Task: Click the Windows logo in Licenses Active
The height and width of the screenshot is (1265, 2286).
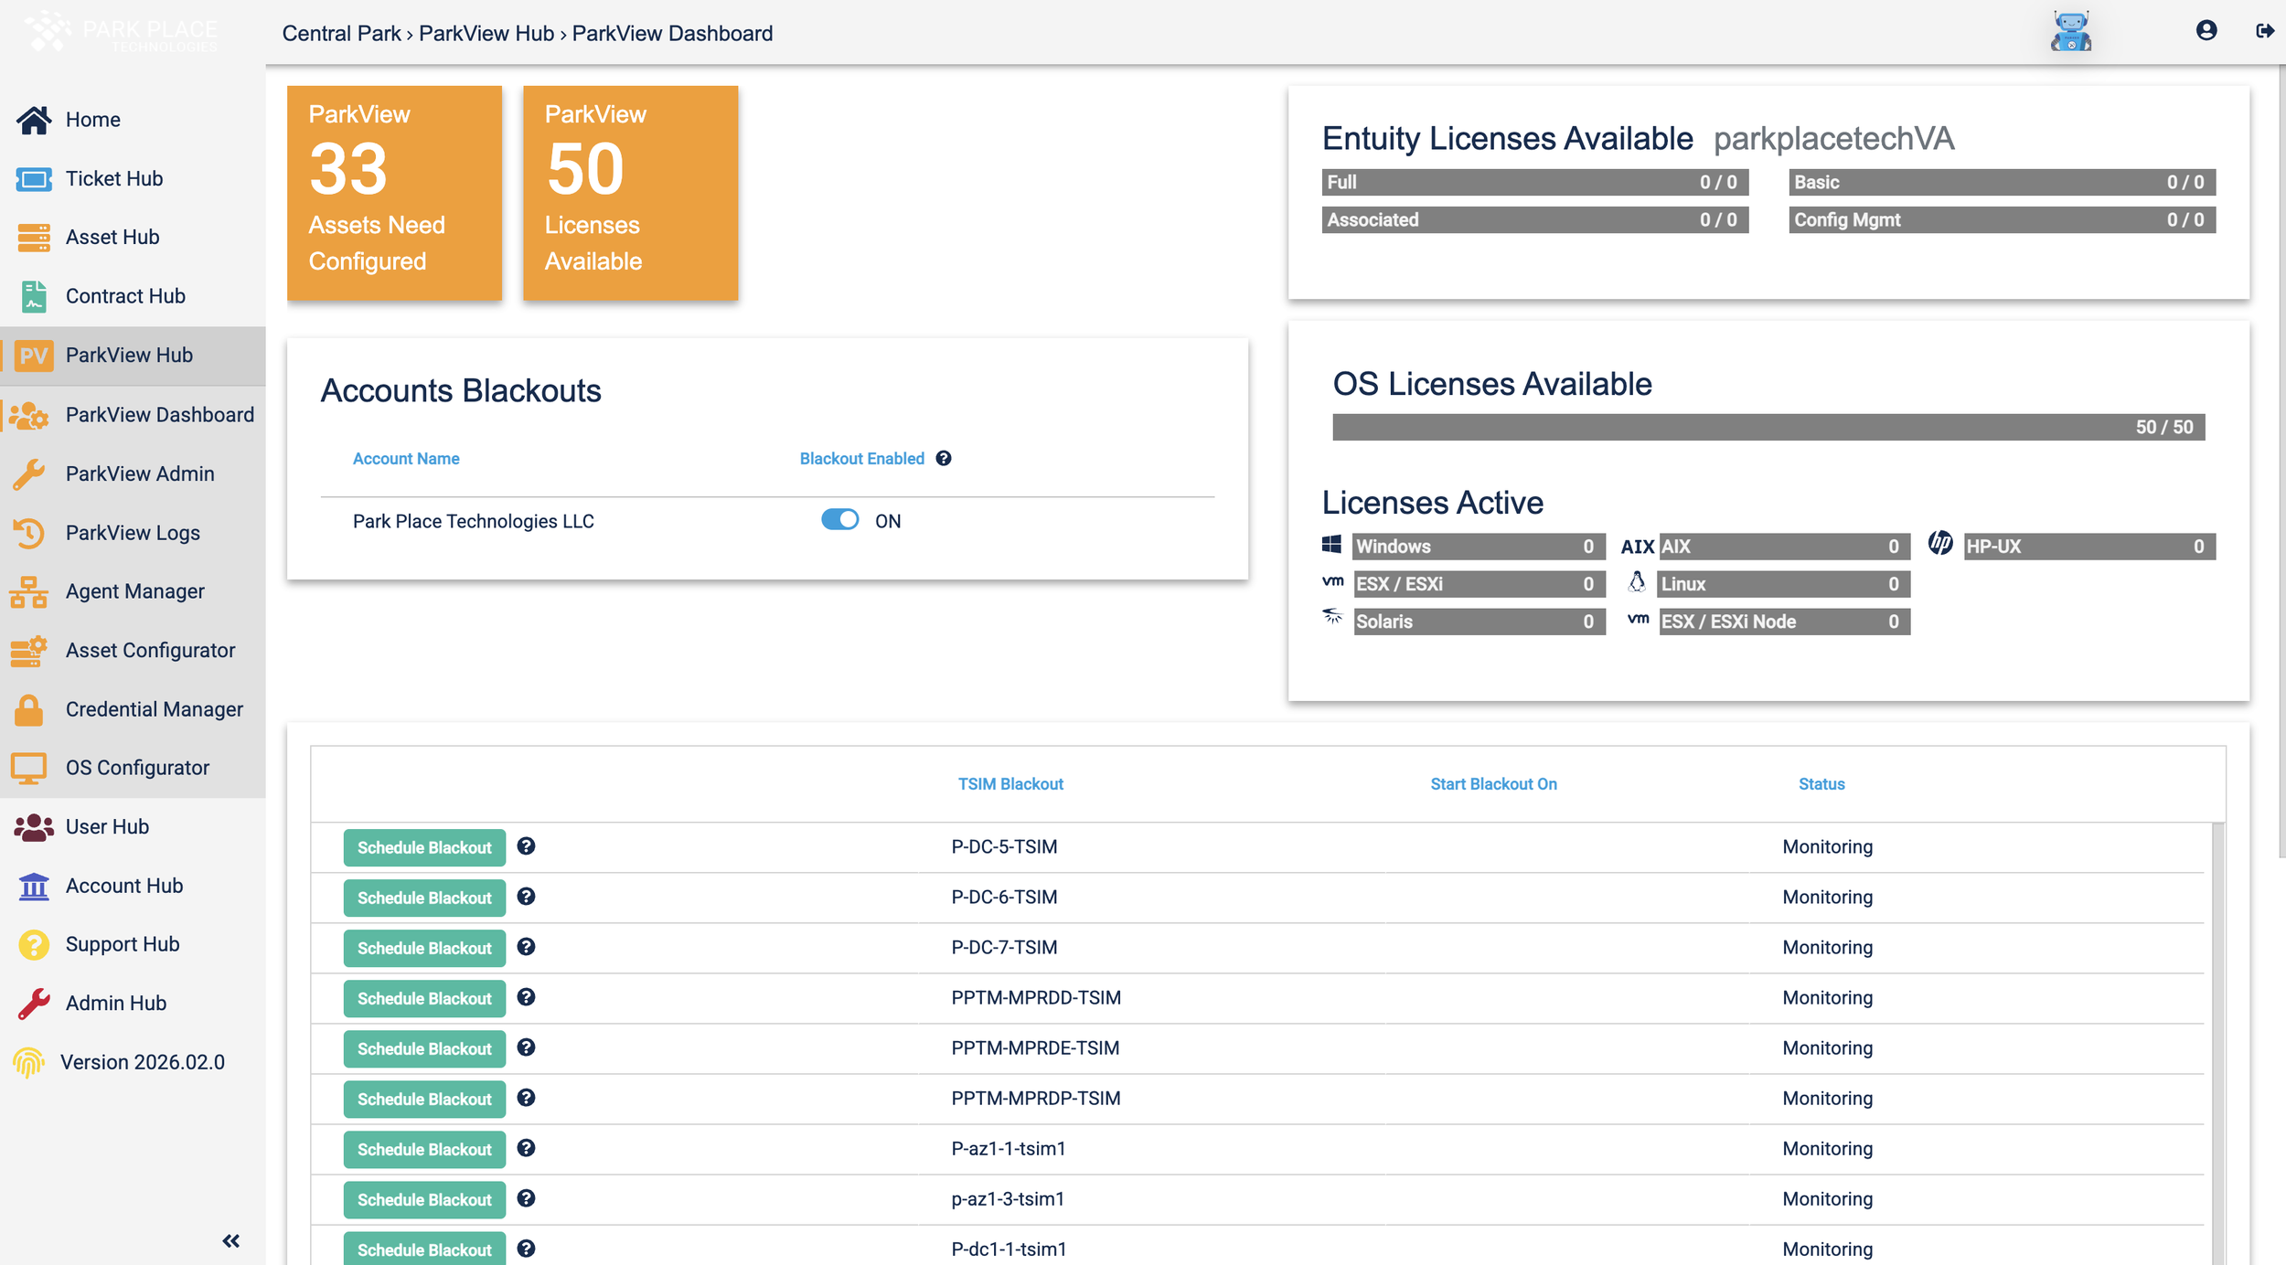Action: pos(1331,545)
